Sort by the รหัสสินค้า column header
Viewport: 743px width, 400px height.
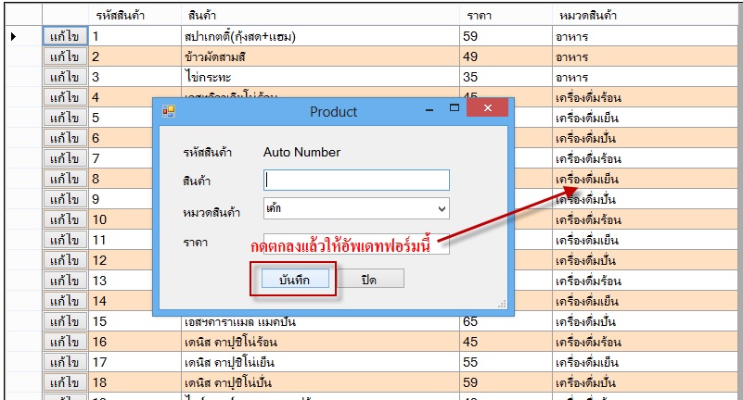click(135, 15)
